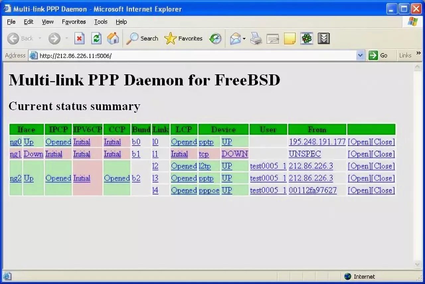Open bundle b1 link
This screenshot has height=284, width=425.
point(136,154)
